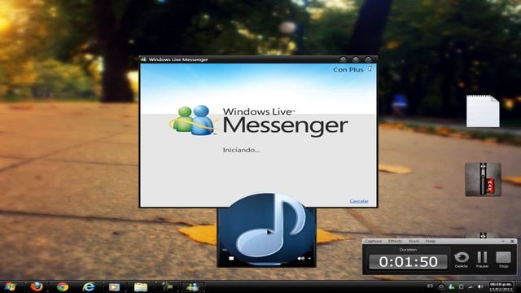Close the screen recorder window
The width and height of the screenshot is (521, 293).
pos(512,241)
